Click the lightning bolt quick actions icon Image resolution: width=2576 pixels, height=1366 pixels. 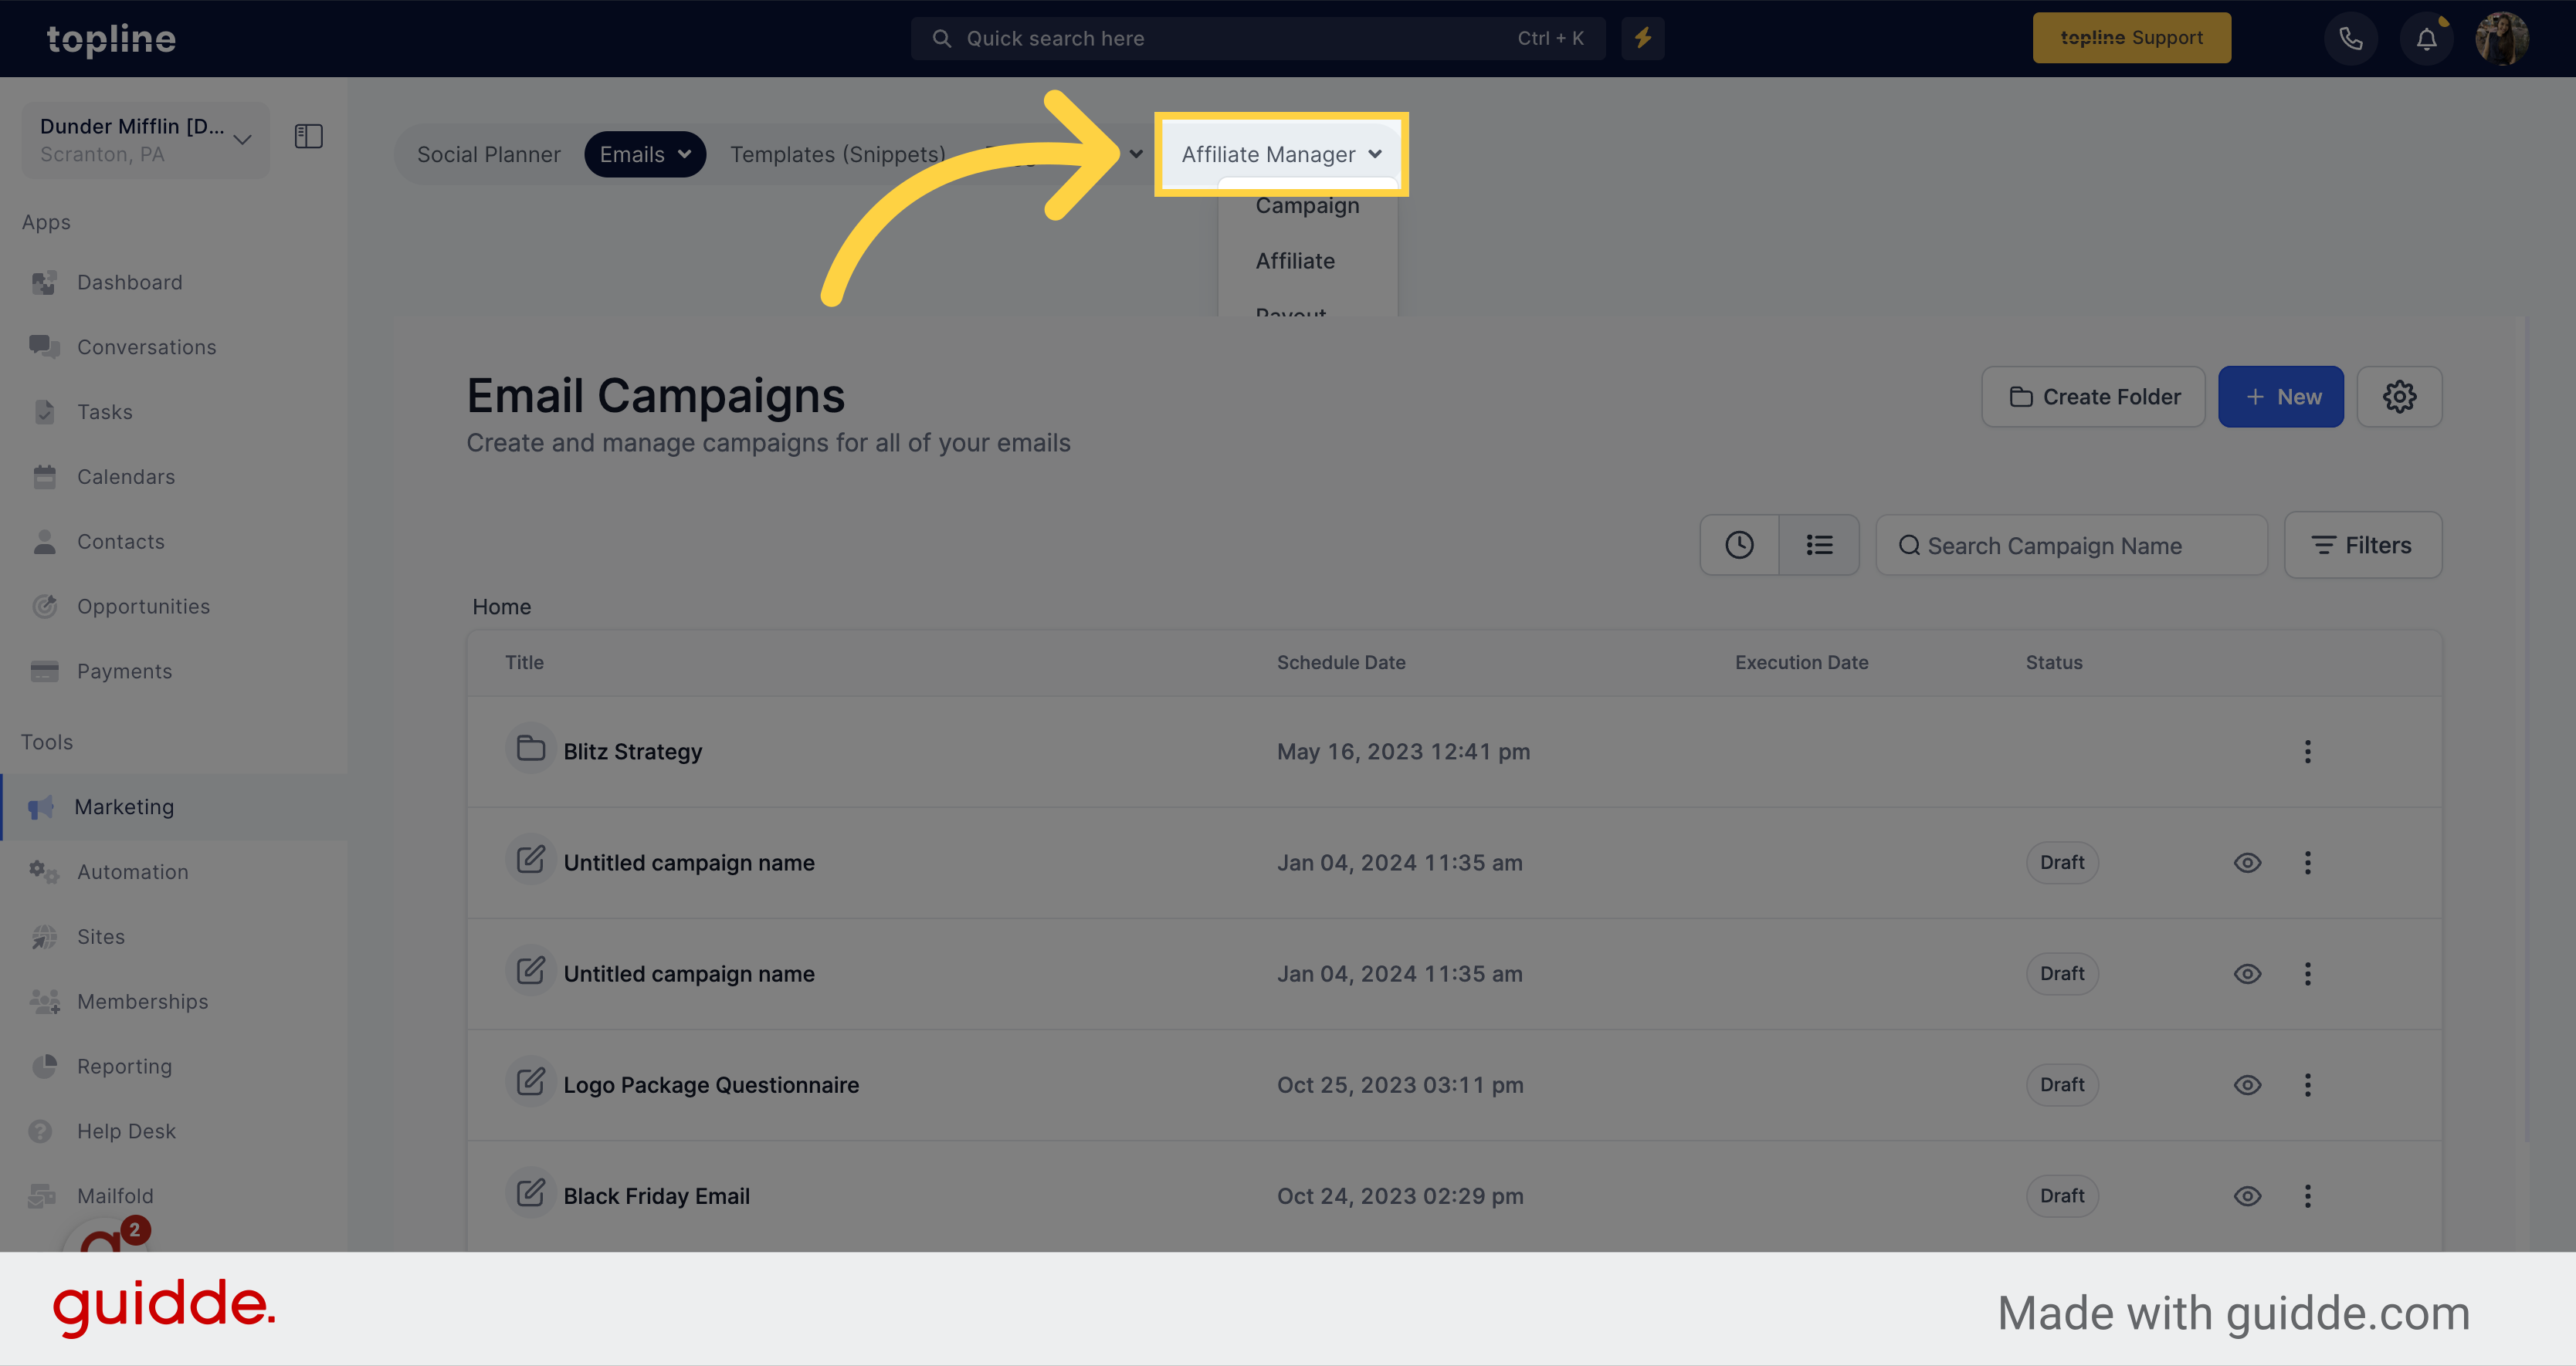click(1643, 38)
